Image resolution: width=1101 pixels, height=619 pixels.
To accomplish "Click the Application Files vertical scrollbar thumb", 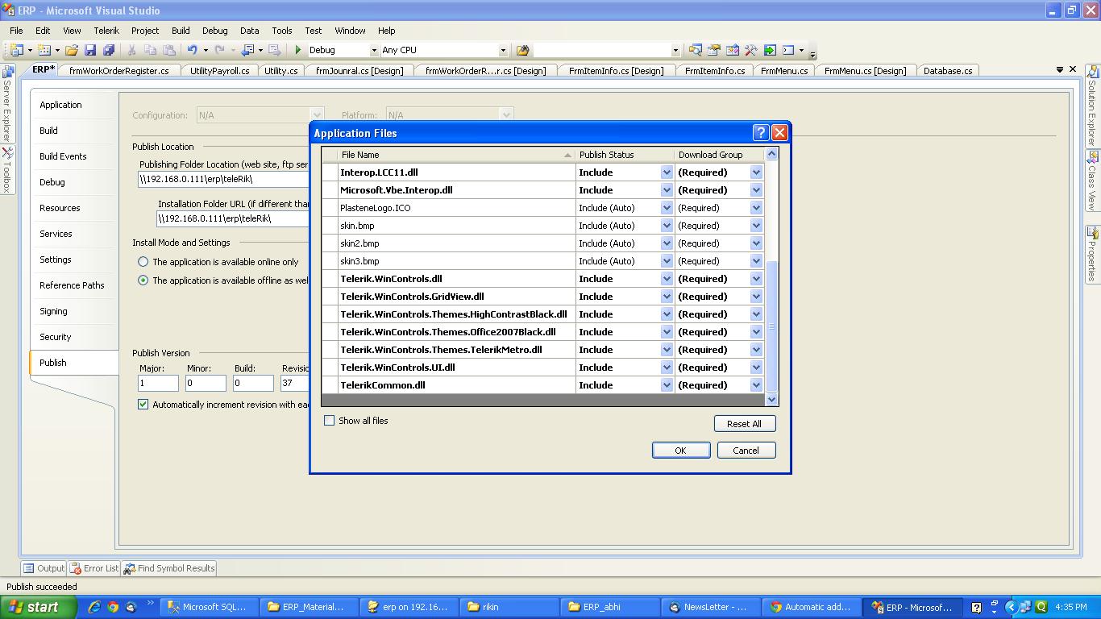I will point(771,326).
